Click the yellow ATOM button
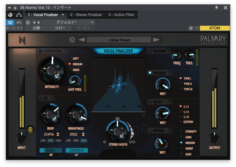Image resolution: width=236 pixels, height=167 pixels. (215, 28)
